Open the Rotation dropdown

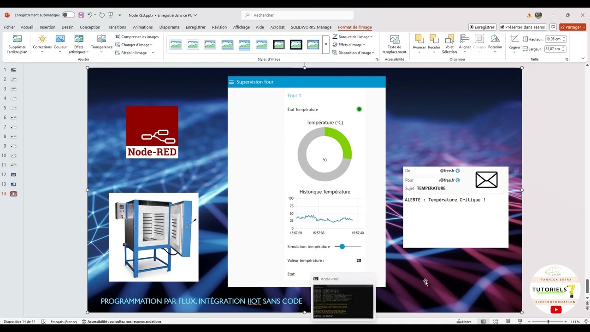[495, 44]
